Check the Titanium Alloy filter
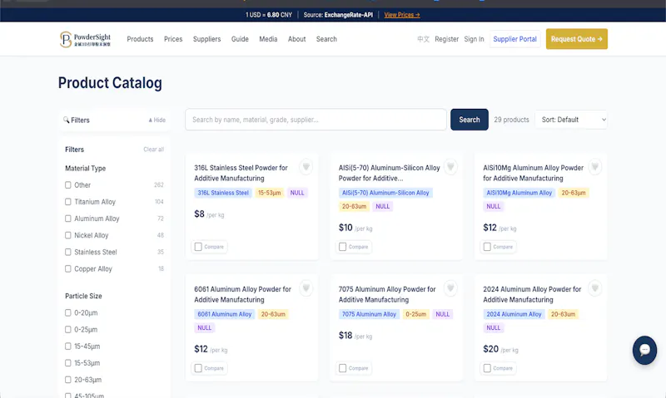Screen dimensions: 666x398 click(68, 202)
